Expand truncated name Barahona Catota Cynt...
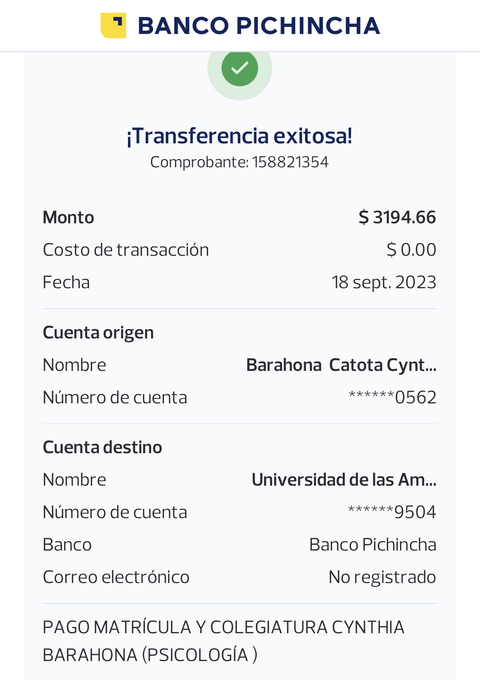The image size is (480, 680). [341, 365]
